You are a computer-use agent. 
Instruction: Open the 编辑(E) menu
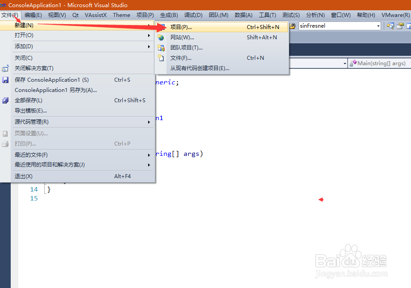pyautogui.click(x=33, y=15)
